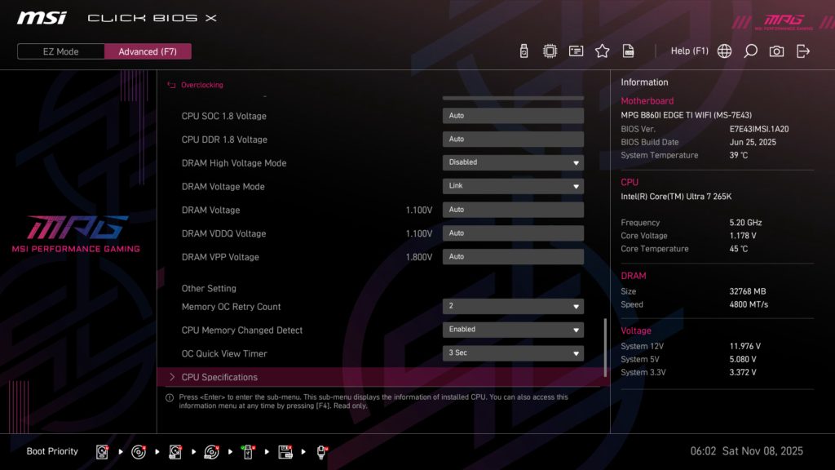Toggle DRAM High Voltage Mode from Disabled
Screen dimensions: 835x470
512,162
